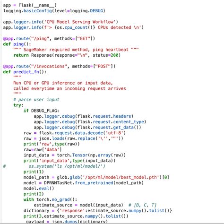Screen dimensions: 224x224
Task: Click the "/invocations" route string
Action: [49, 66]
